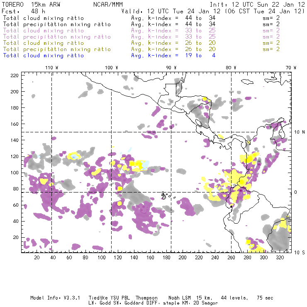Click the 'Fcst: 48 h' forecast label
The width and height of the screenshot is (307, 307).
pyautogui.click(x=23, y=11)
